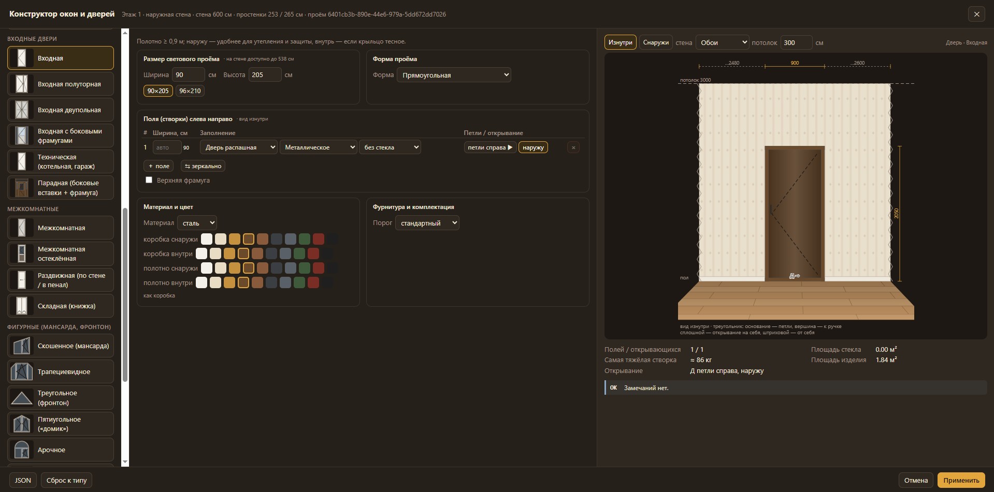Choose the Треугольное (фронтон) shape icon
994x492 pixels.
22,398
